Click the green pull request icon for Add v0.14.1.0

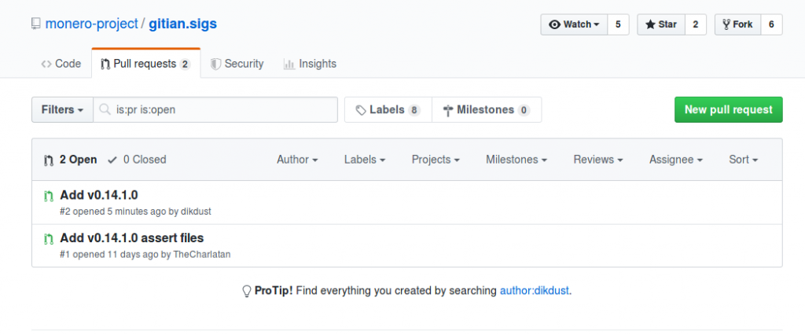(x=49, y=195)
